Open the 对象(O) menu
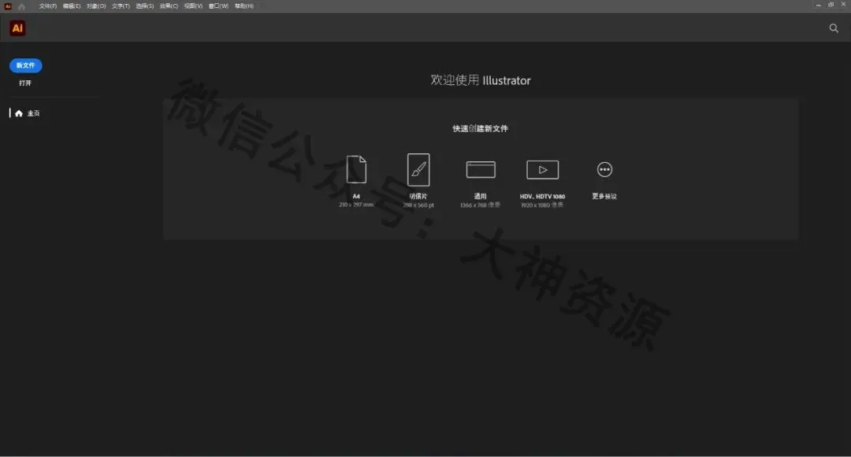851x457 pixels. click(x=96, y=6)
